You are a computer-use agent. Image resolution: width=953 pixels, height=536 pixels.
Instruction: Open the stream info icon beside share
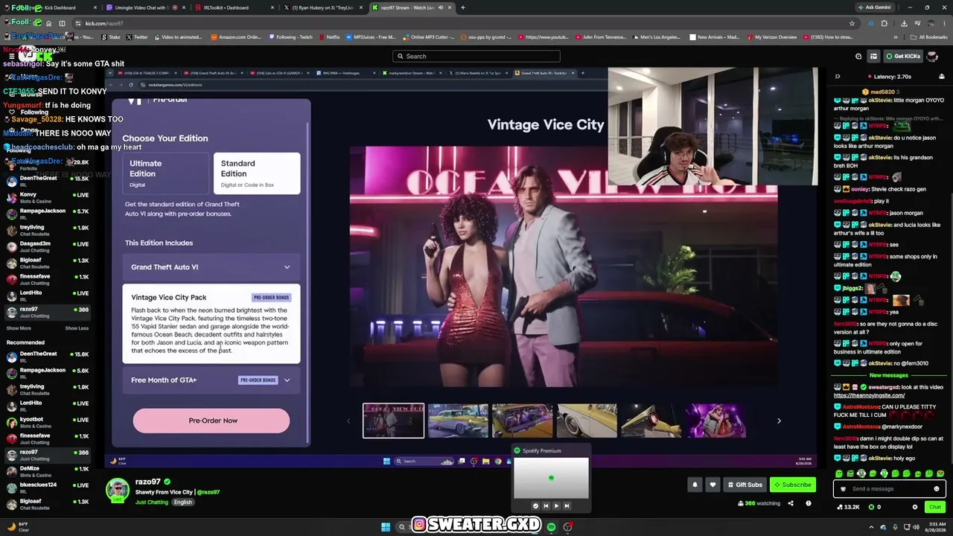(x=808, y=503)
